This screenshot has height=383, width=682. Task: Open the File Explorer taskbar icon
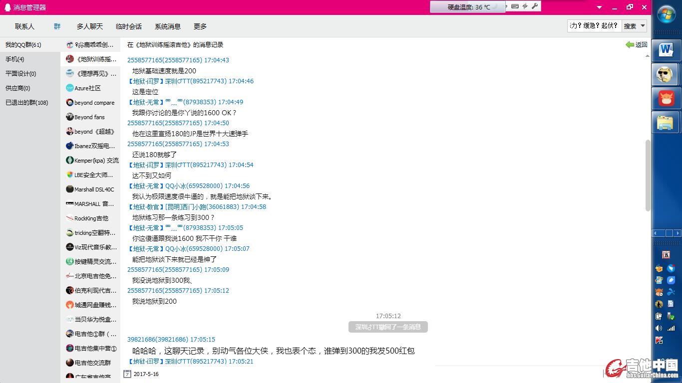point(666,122)
